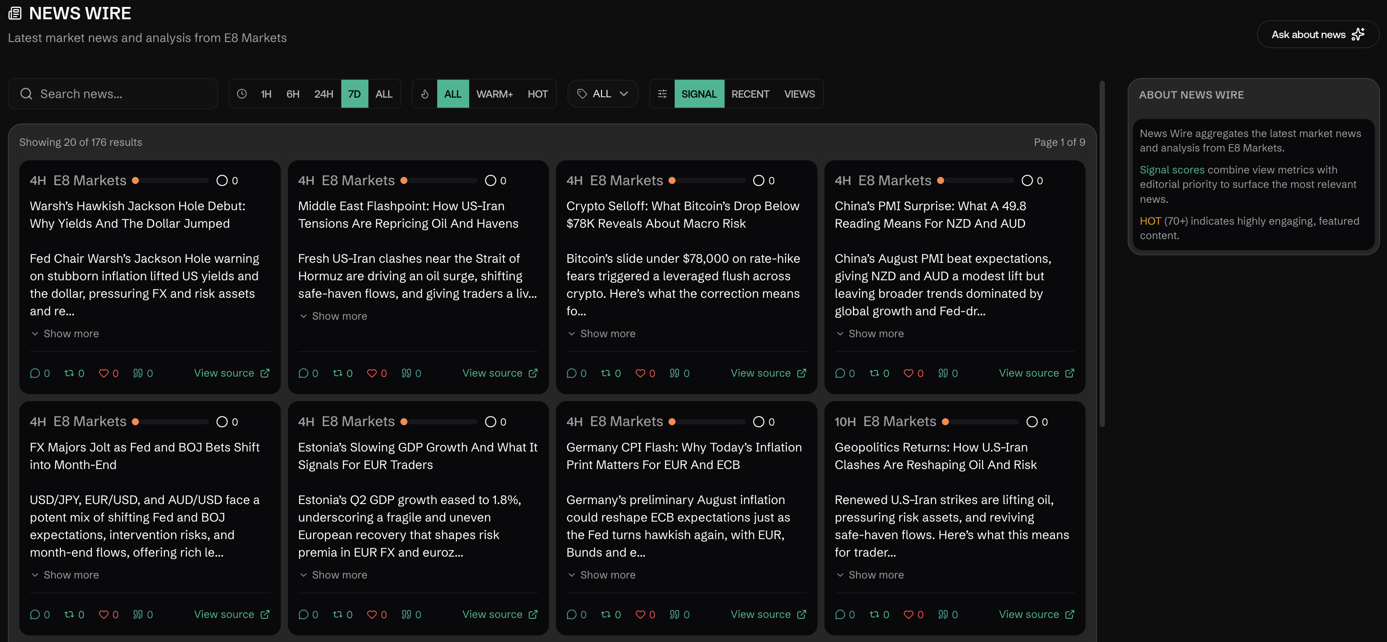Like the FX Majors Jolt article
This screenshot has height=642, width=1387.
(x=103, y=614)
